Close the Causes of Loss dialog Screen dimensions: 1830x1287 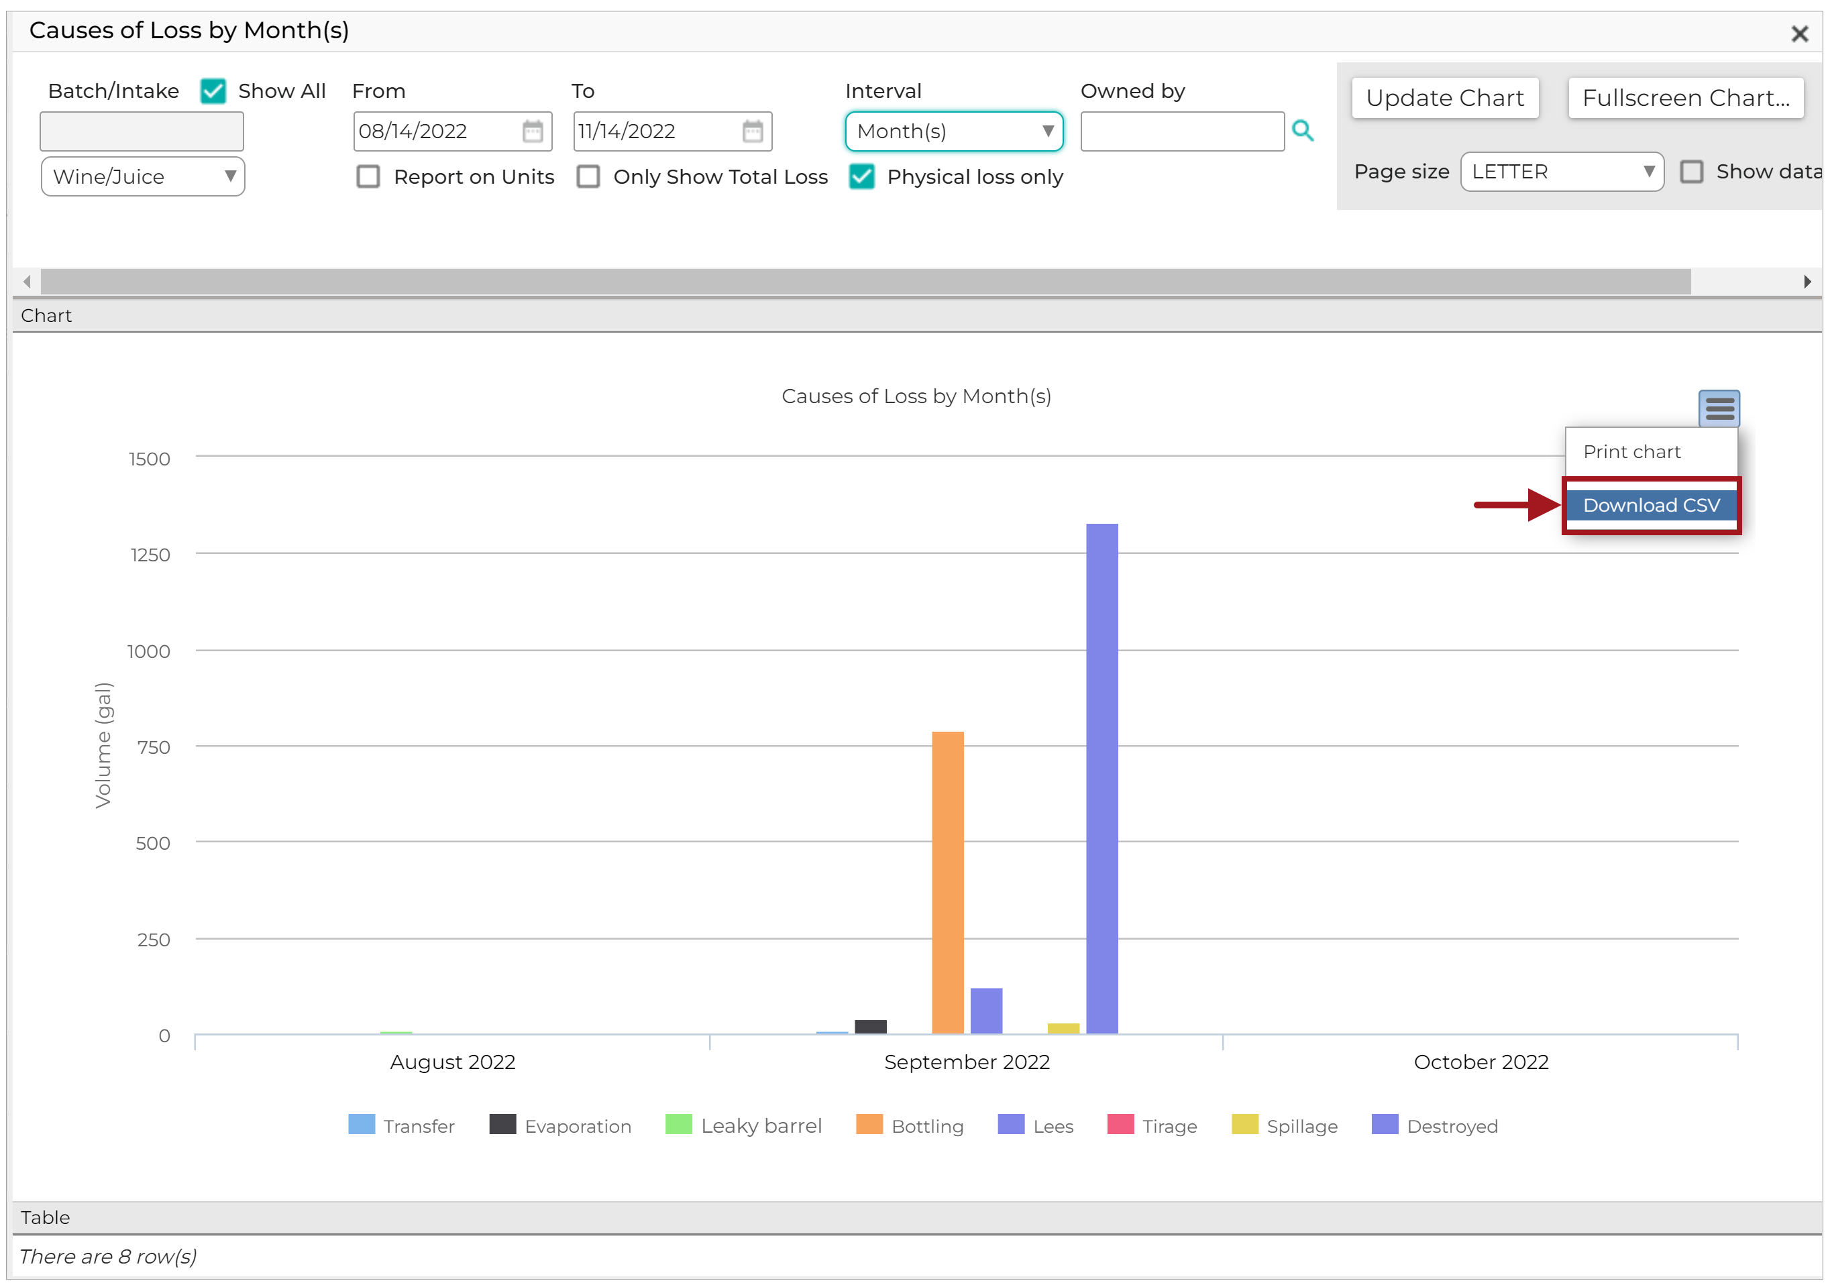(1800, 34)
